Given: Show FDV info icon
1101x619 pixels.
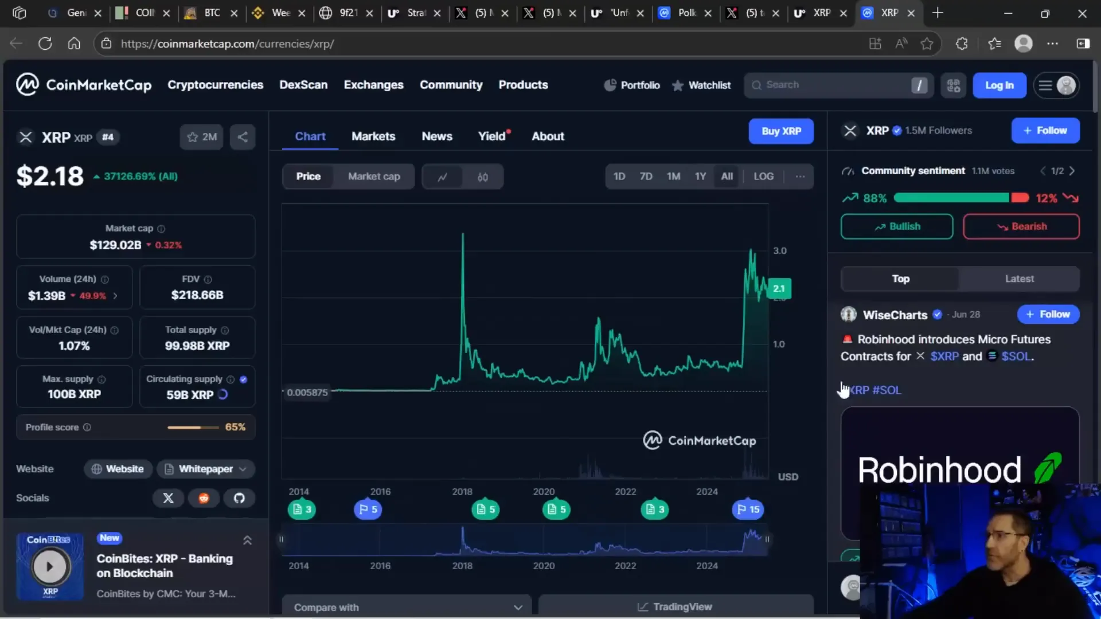Looking at the screenshot, I should tap(208, 279).
